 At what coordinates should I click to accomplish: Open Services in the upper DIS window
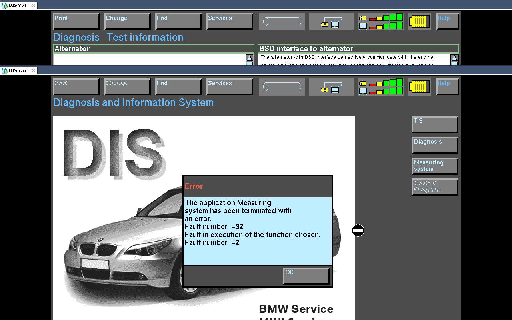230,22
